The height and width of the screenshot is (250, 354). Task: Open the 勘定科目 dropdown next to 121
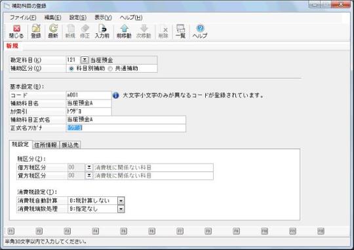pos(85,60)
